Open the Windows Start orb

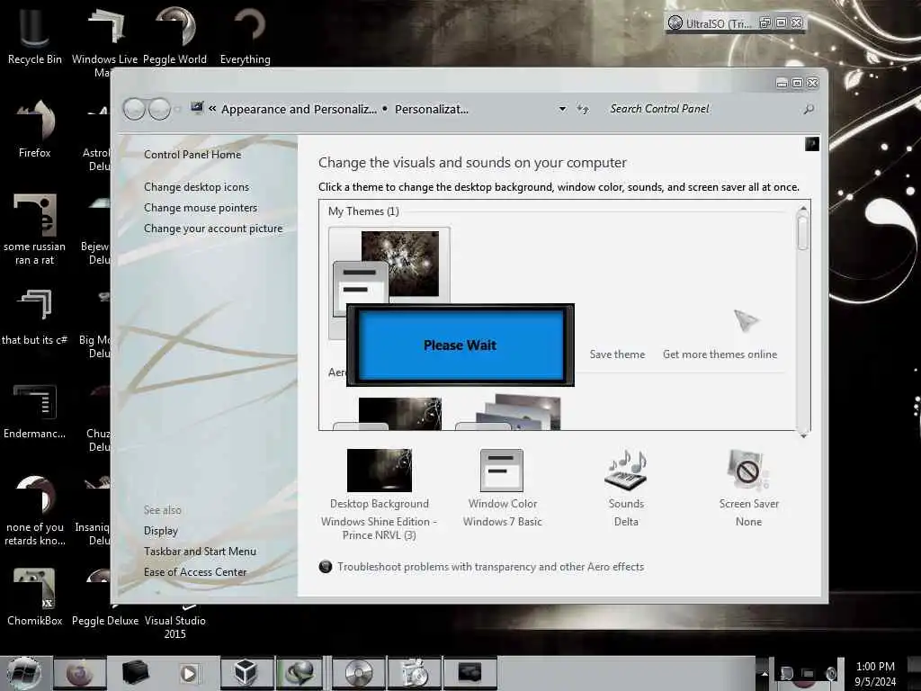click(24, 673)
